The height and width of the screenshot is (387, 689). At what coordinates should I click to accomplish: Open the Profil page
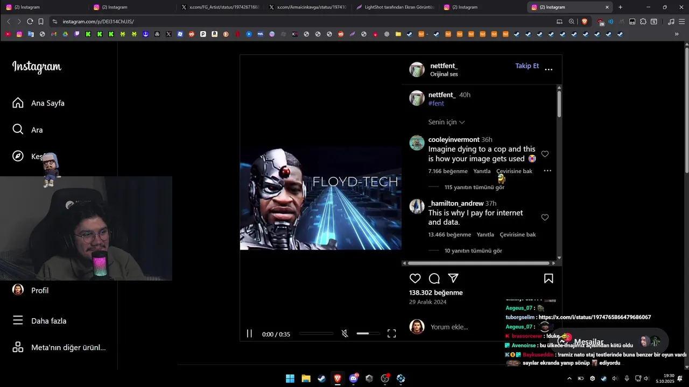[31, 290]
